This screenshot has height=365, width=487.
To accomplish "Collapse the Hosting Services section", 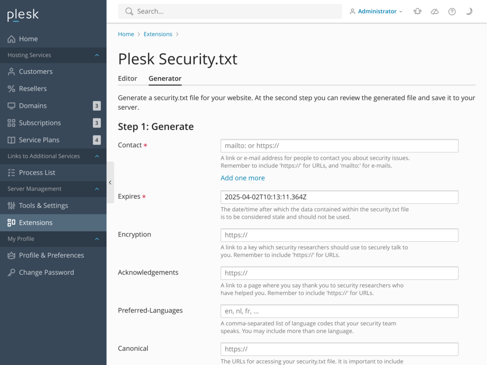I will click(97, 55).
